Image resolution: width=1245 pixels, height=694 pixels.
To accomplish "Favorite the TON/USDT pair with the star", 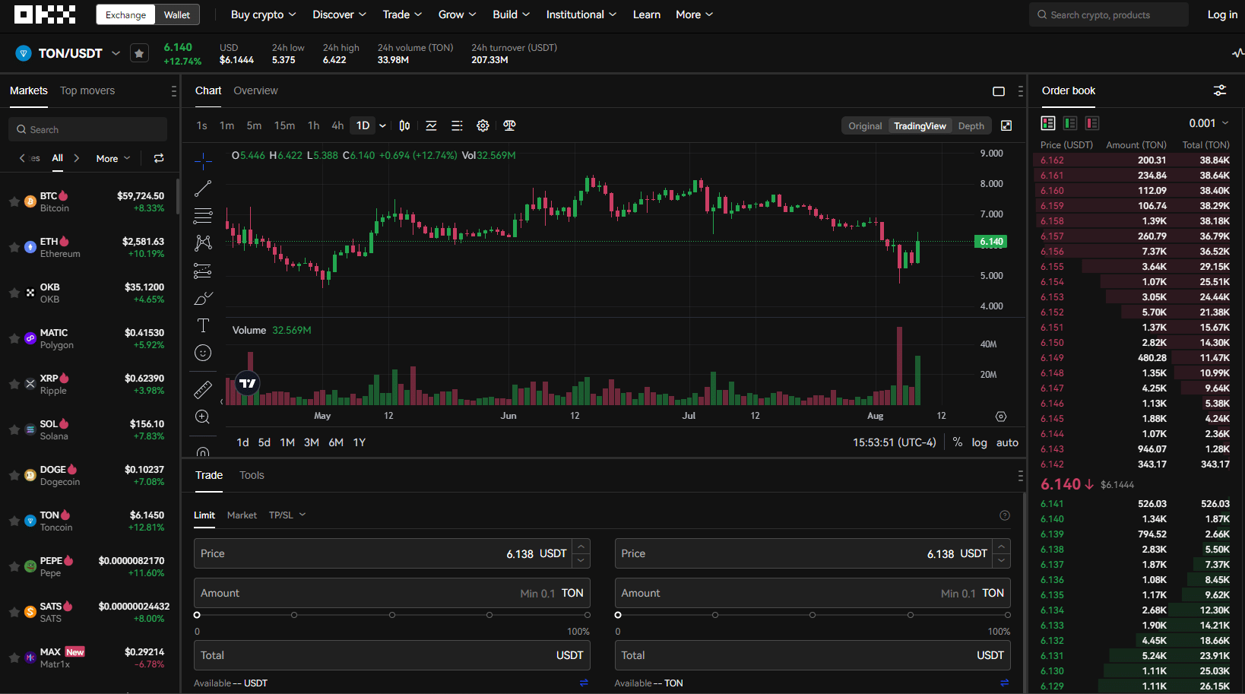I will pos(139,53).
